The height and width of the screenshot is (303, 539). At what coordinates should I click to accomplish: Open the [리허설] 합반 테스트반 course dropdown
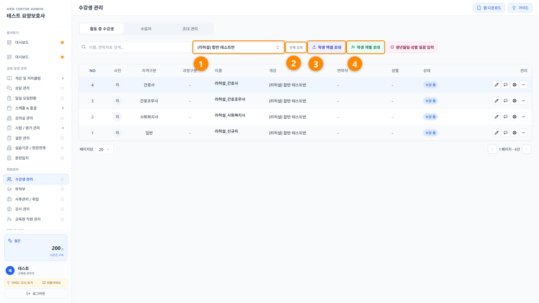238,47
